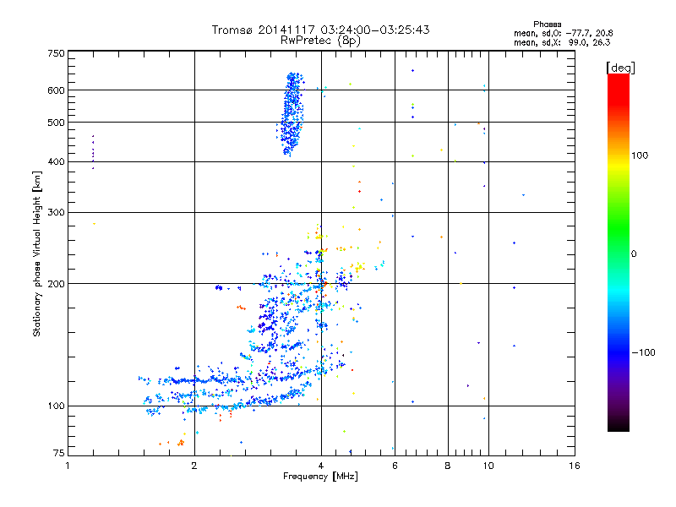Click the '300' y-axis tick label

pos(56,213)
